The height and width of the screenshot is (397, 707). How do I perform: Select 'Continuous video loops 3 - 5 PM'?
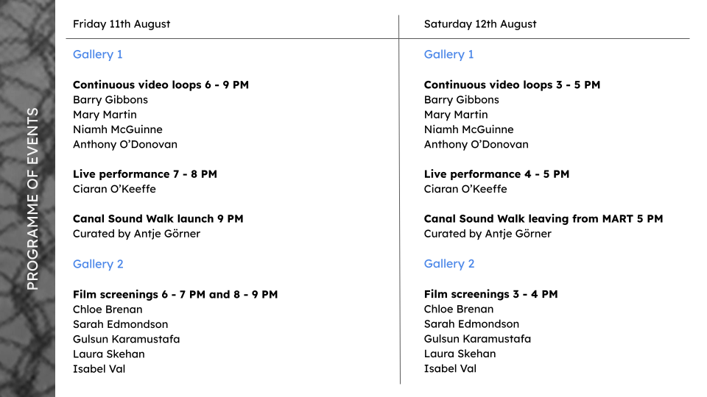coord(512,85)
